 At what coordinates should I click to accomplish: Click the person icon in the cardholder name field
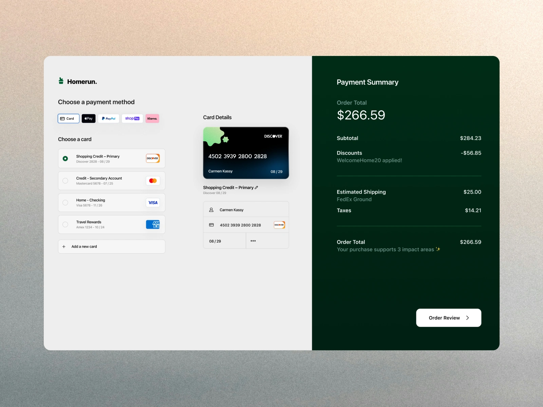tap(211, 210)
